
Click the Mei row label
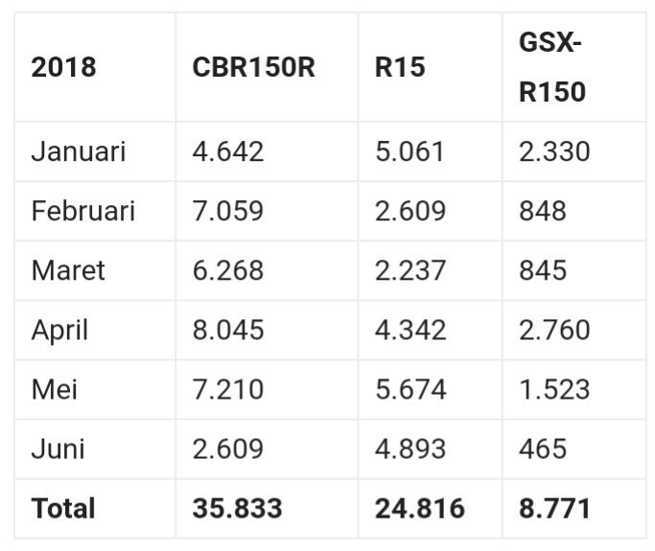click(54, 389)
